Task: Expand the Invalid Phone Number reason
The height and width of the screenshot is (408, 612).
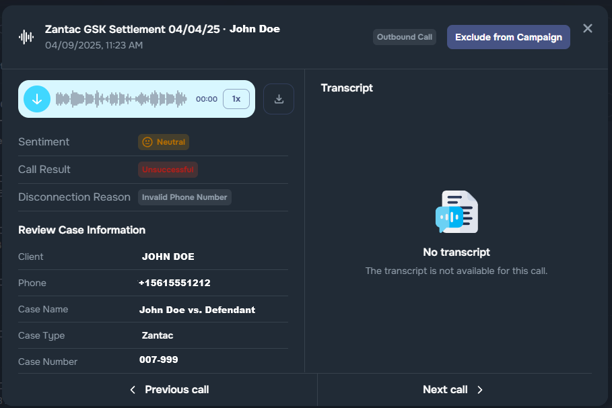Action: click(x=184, y=197)
